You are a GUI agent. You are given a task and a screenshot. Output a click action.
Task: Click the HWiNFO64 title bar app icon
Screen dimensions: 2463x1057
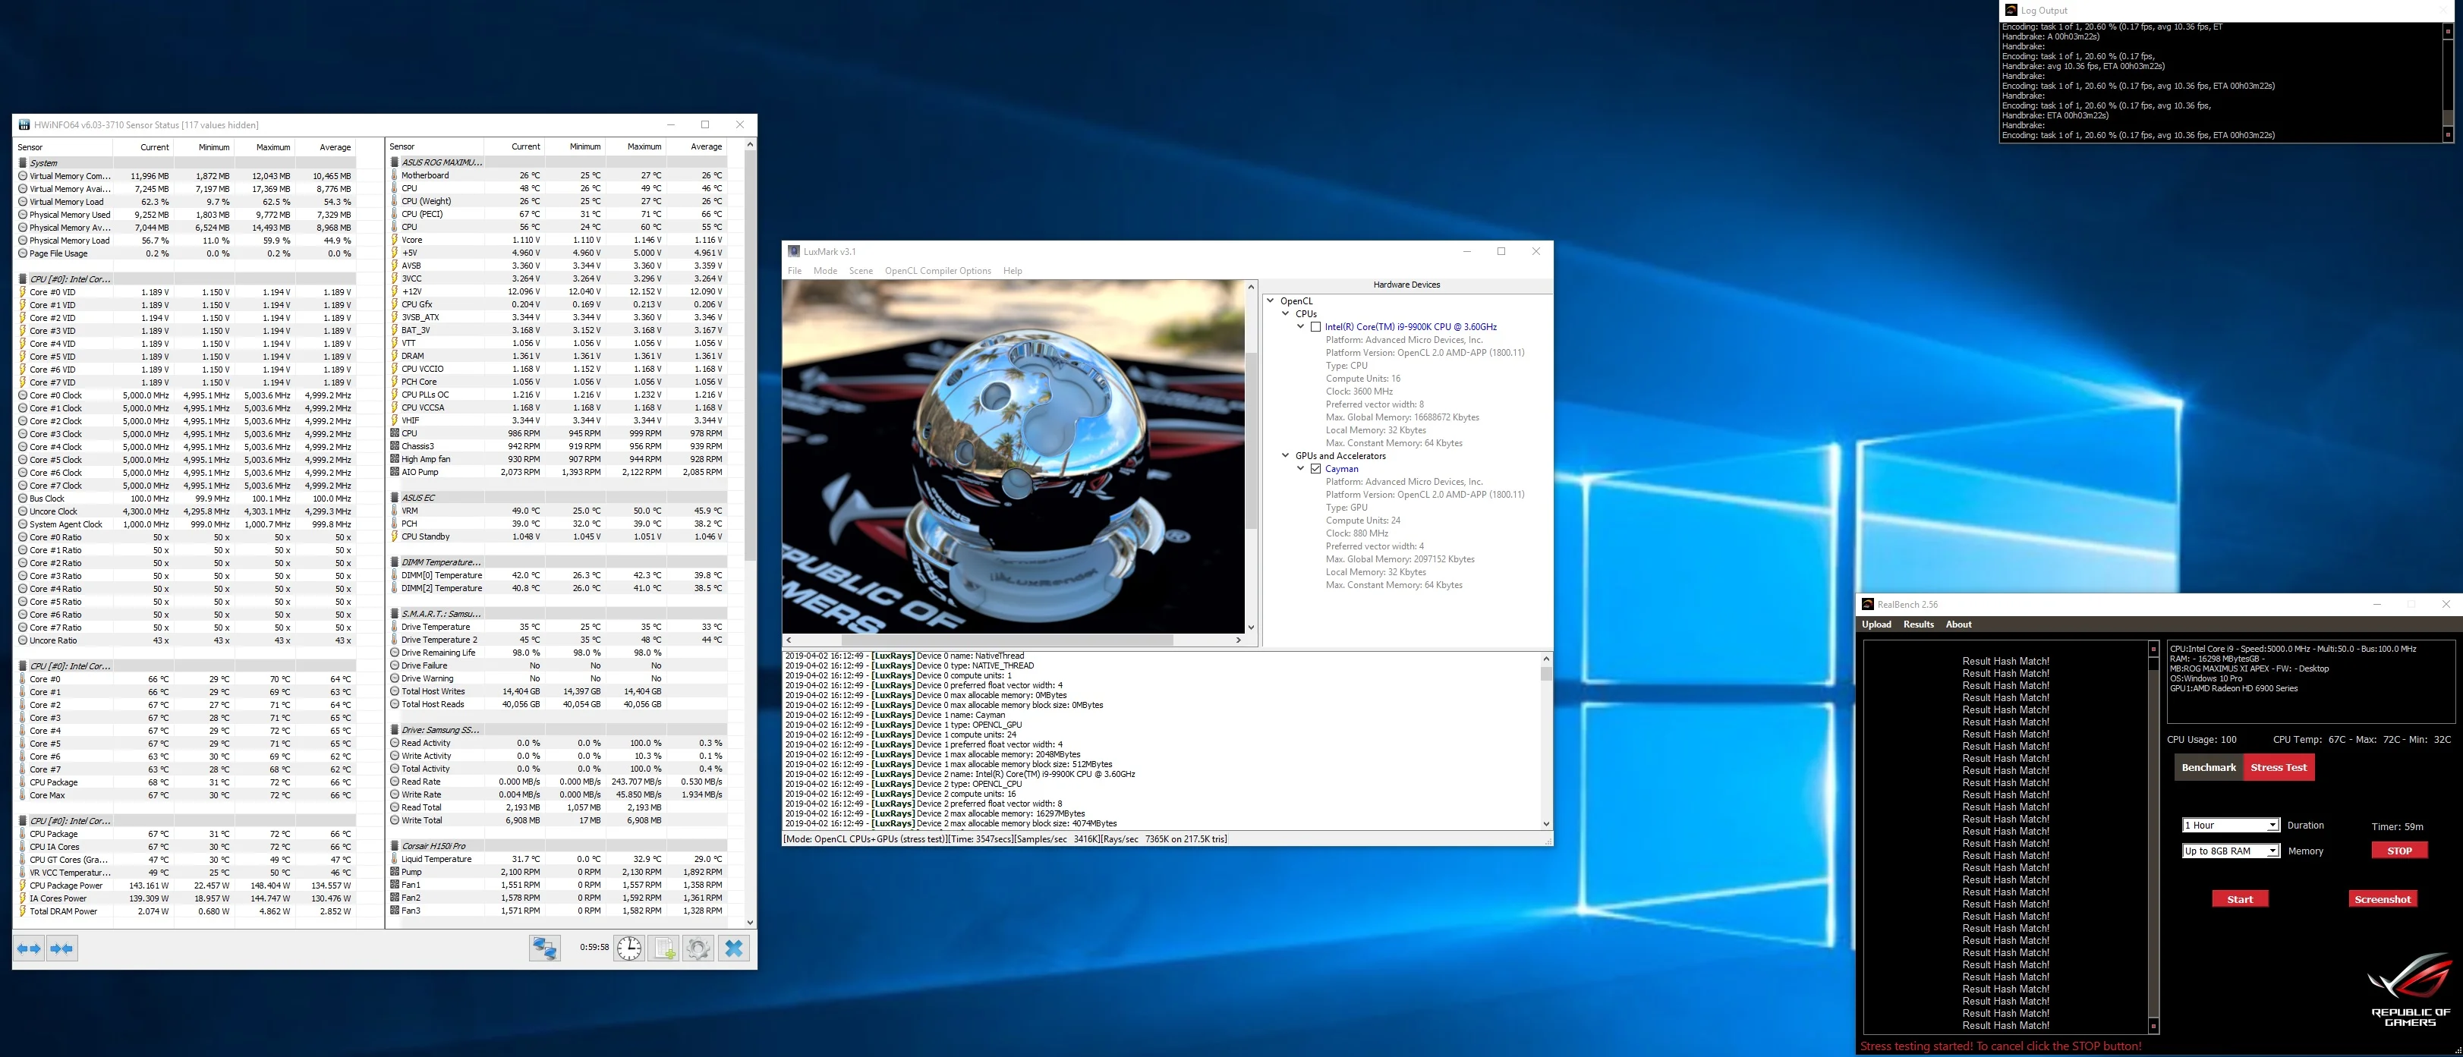point(24,124)
